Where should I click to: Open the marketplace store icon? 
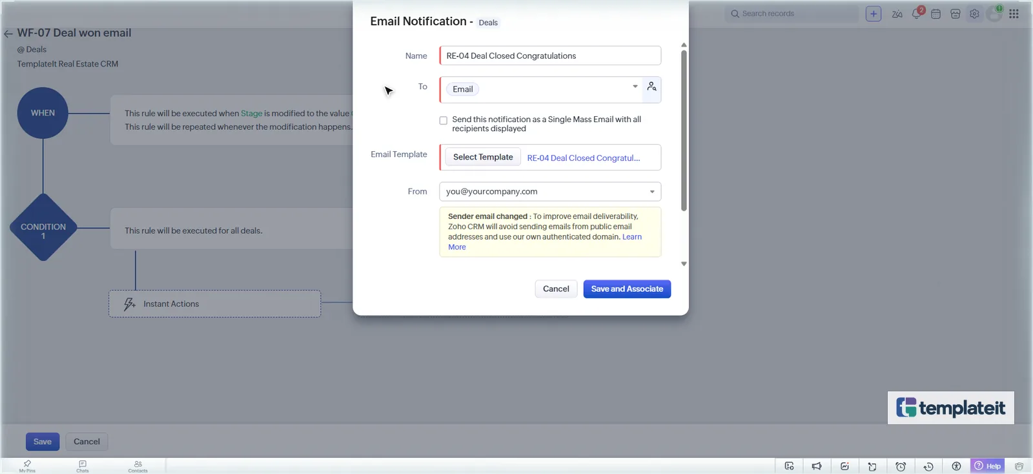[x=956, y=14]
